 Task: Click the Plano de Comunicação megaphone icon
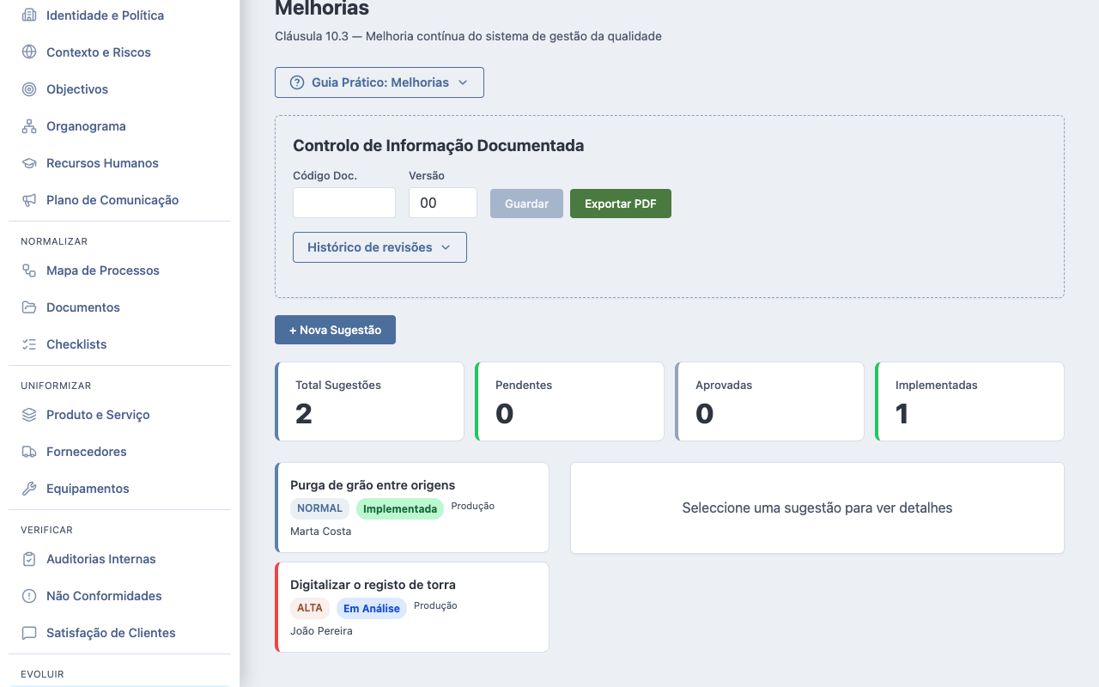coord(29,200)
